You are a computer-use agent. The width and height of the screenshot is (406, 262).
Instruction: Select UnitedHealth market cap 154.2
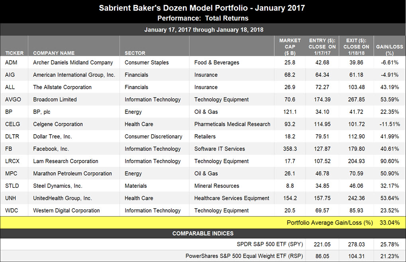(x=290, y=198)
